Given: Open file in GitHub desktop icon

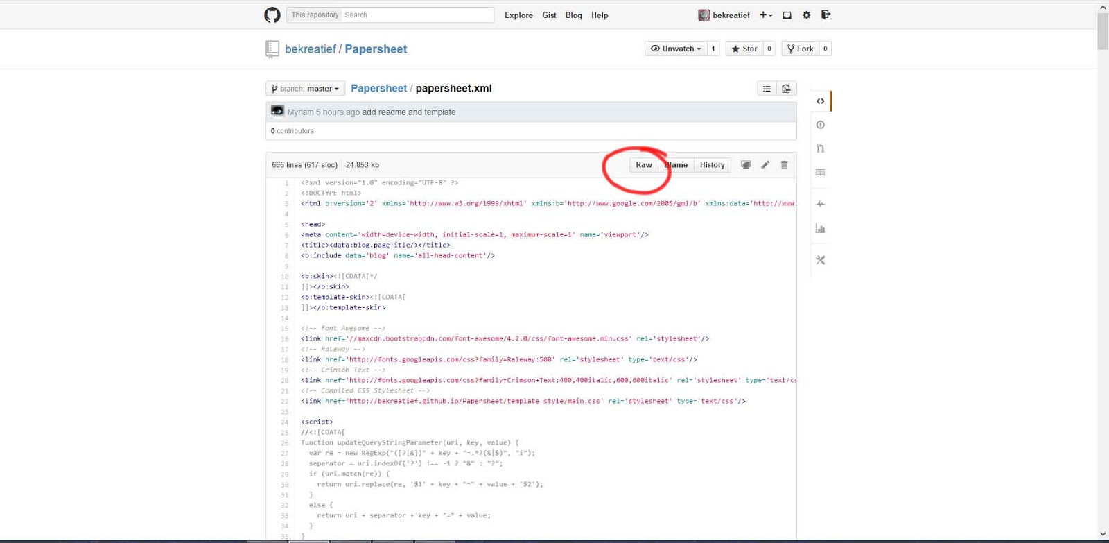Looking at the screenshot, I should point(746,165).
